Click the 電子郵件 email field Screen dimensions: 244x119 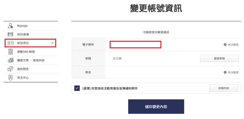[136, 45]
